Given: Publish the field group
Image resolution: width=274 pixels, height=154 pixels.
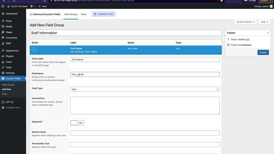Looking at the screenshot, I should (x=263, y=52).
